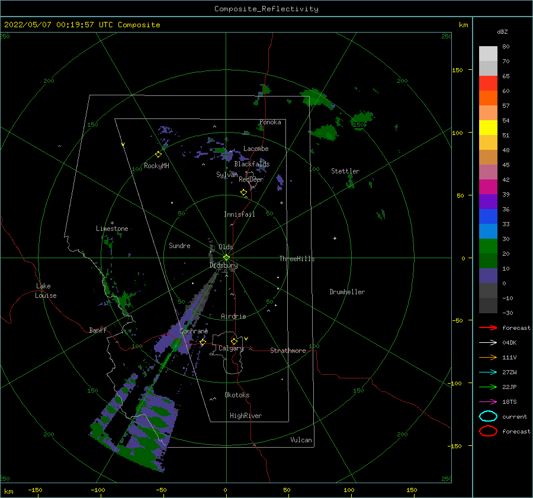The width and height of the screenshot is (533, 498).
Task: Click the Composite_Reflectivity title
Action: click(x=266, y=9)
